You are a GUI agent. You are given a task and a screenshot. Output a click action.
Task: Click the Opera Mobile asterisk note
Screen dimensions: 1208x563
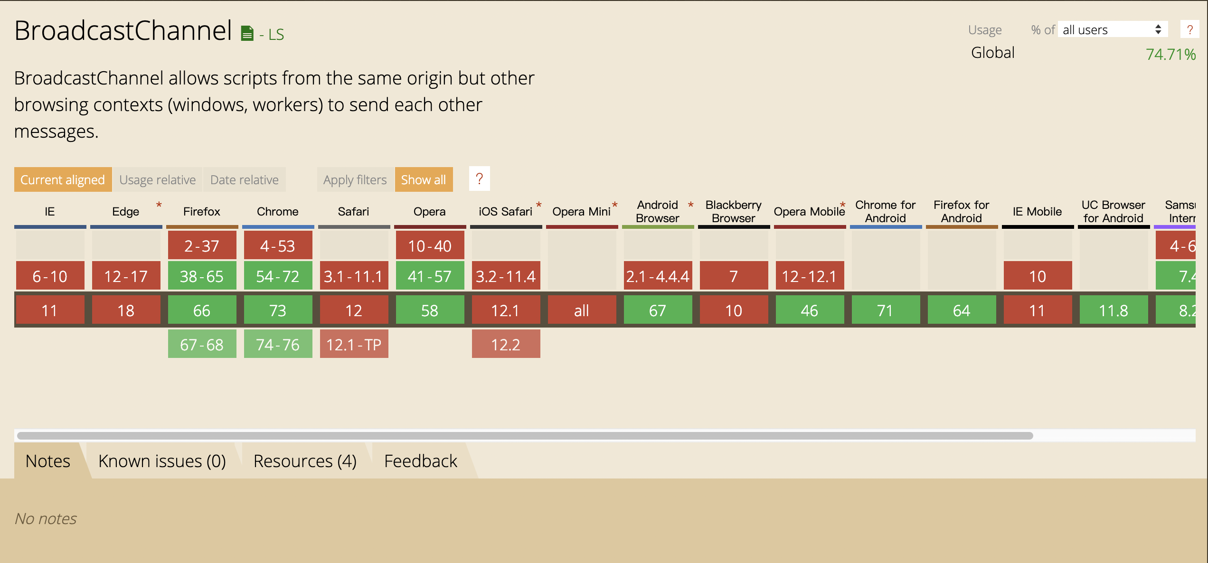[x=843, y=205]
